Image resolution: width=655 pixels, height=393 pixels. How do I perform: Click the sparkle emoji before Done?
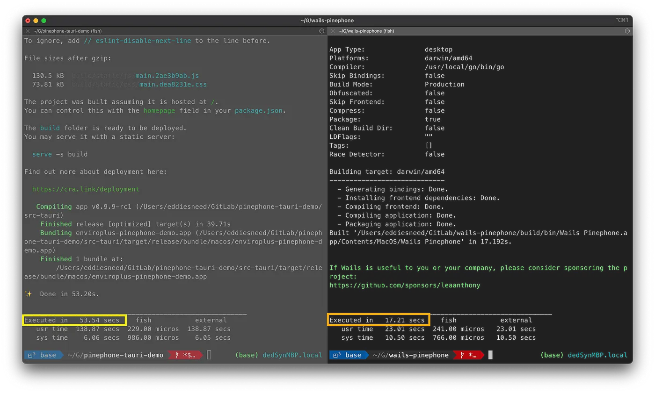[x=28, y=294]
